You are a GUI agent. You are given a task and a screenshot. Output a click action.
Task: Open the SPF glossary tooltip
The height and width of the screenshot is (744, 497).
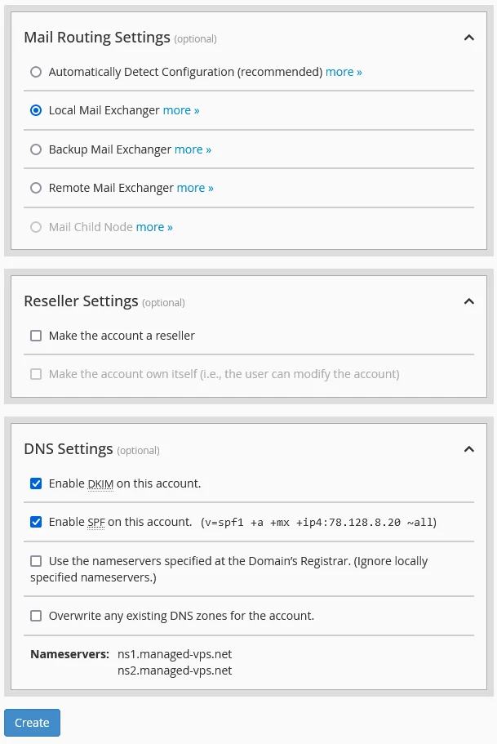click(x=95, y=522)
